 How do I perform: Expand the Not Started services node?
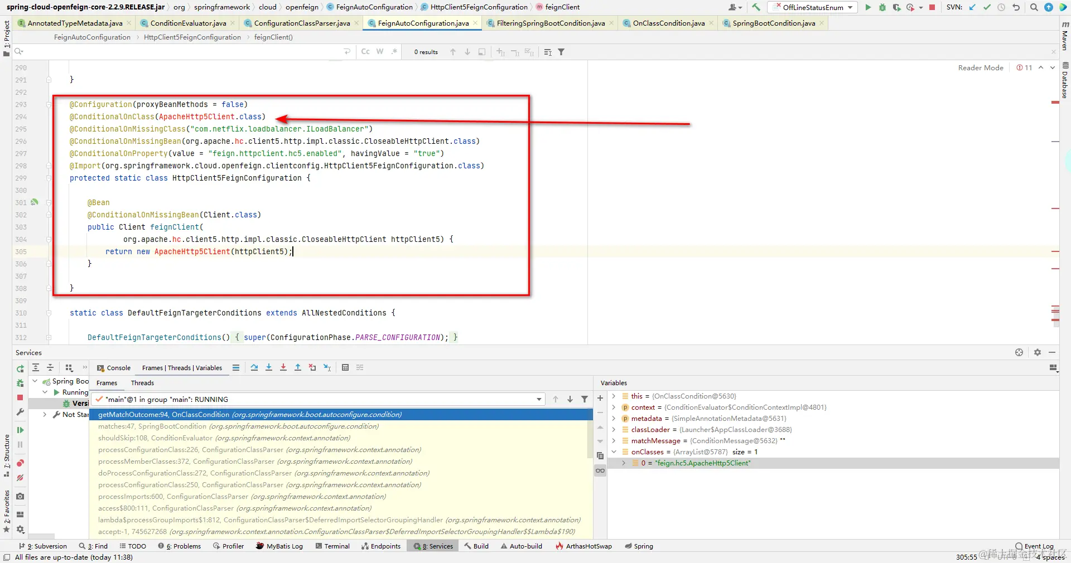(x=45, y=415)
